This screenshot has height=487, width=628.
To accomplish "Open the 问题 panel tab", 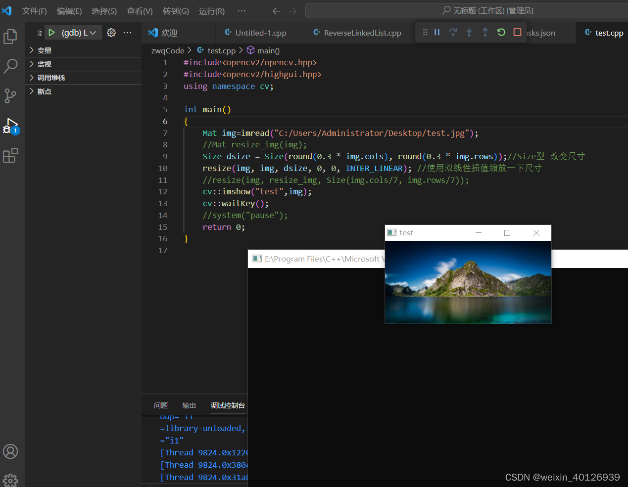I will click(161, 405).
